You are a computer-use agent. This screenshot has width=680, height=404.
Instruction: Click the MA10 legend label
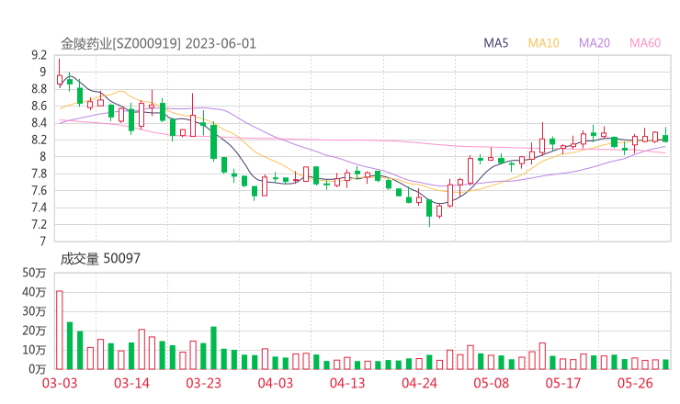coord(543,43)
